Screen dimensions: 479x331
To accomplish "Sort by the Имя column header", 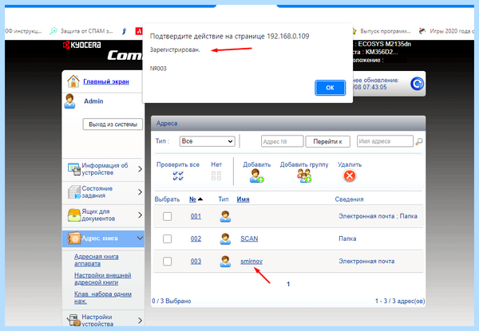I will (243, 199).
